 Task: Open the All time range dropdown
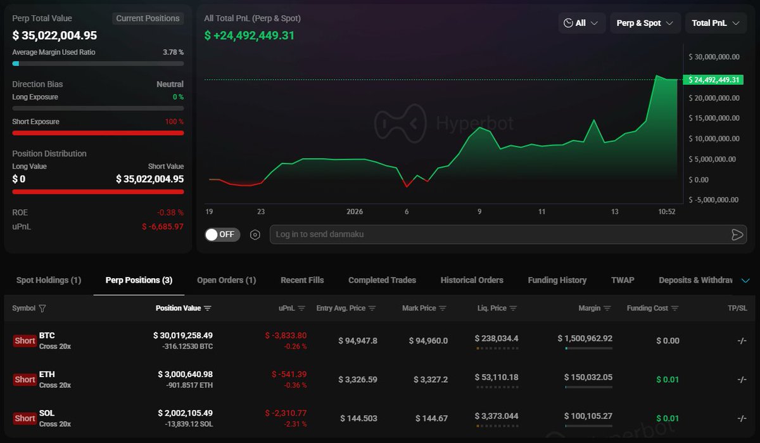tap(581, 23)
